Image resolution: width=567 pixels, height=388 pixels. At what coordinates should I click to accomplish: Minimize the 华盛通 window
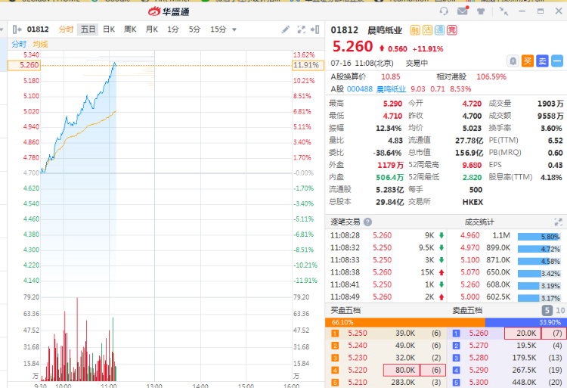522,11
